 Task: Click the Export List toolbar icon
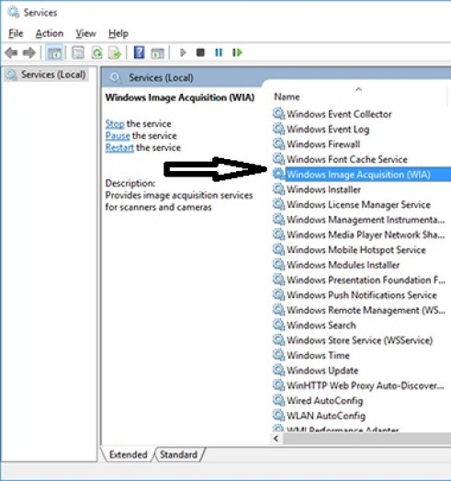click(115, 52)
